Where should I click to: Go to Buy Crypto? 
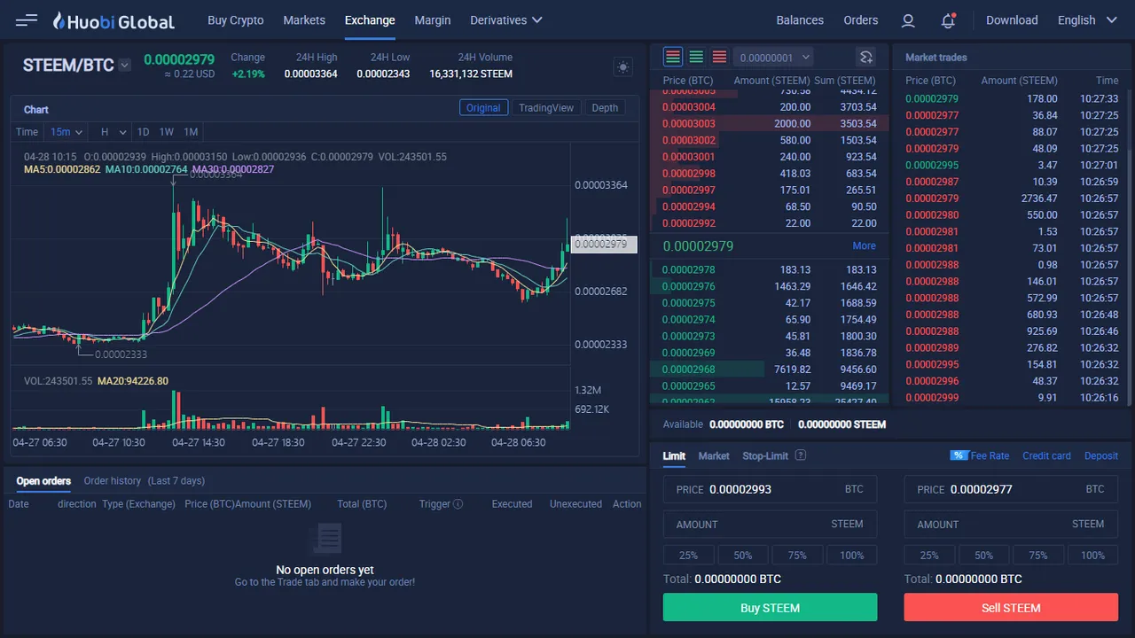click(x=235, y=19)
